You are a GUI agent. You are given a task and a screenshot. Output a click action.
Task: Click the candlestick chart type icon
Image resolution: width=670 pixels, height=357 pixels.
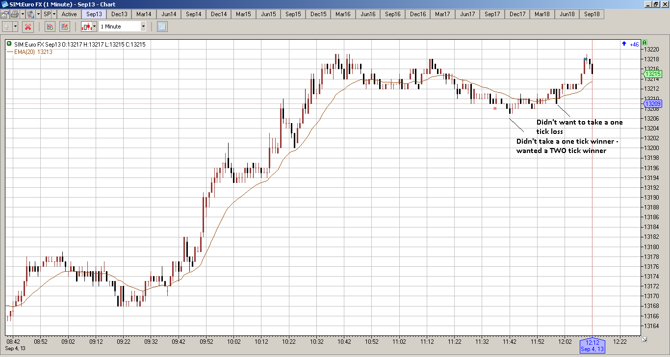[87, 26]
